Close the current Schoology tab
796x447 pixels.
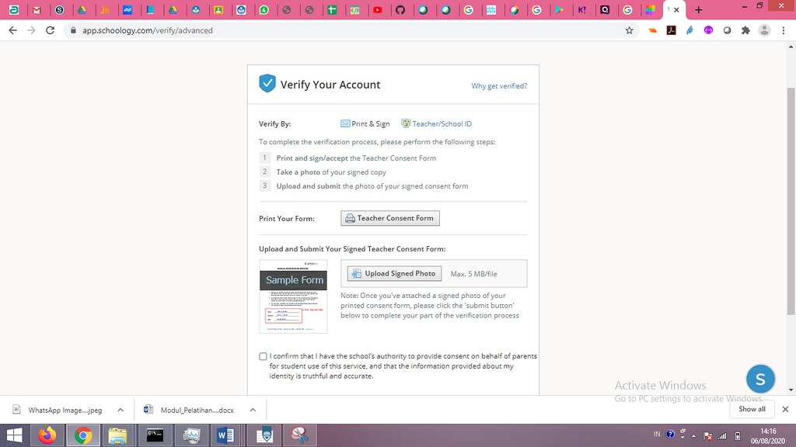point(676,10)
